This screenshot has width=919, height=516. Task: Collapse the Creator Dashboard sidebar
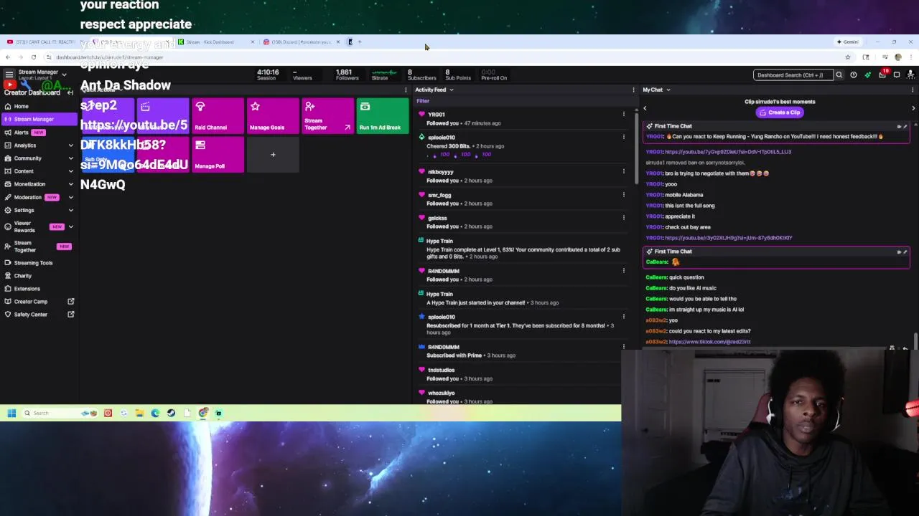[70, 92]
